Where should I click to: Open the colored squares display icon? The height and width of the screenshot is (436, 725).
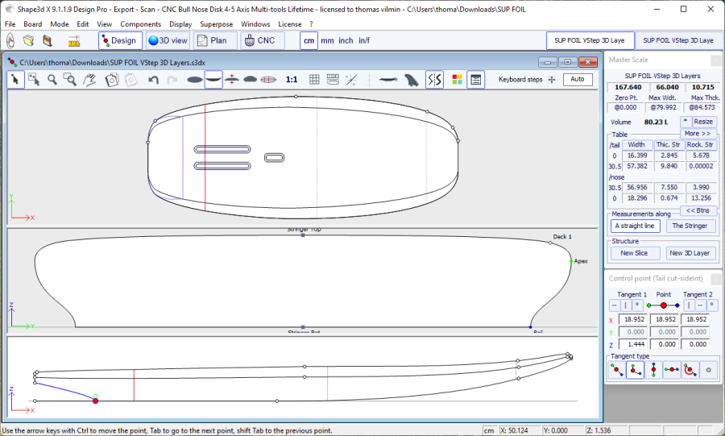point(457,79)
